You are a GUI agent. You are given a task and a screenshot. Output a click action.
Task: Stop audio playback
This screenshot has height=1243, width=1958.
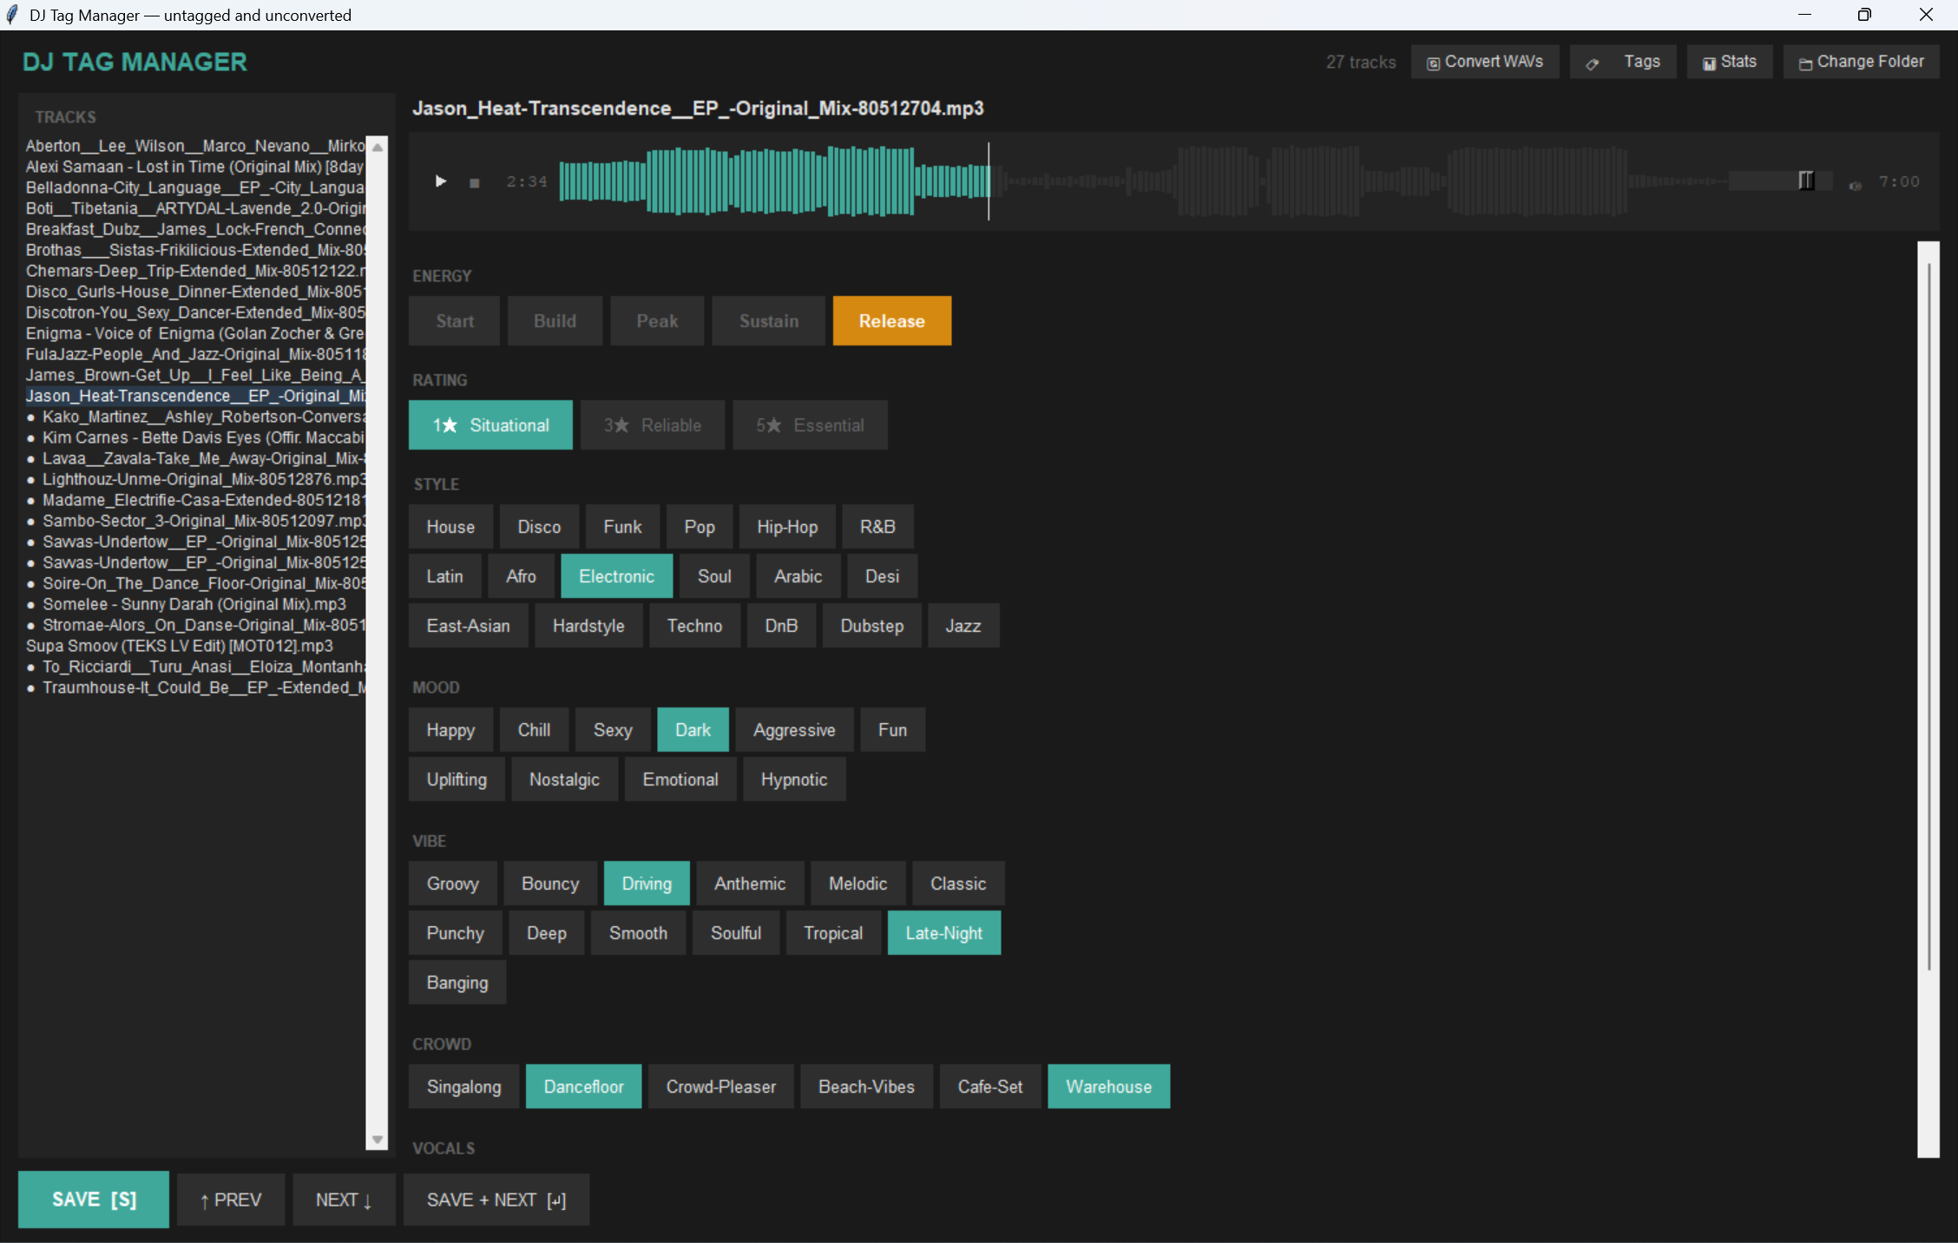[x=474, y=182]
